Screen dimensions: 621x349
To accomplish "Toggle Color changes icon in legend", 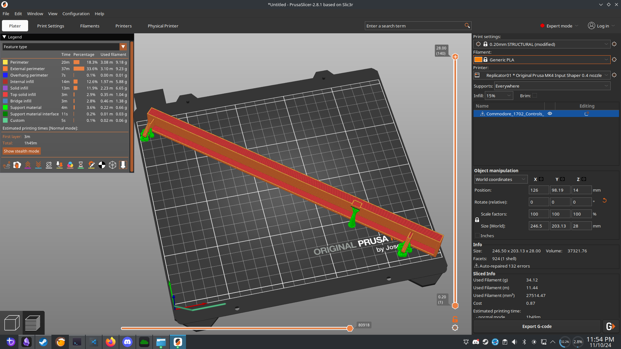I will coord(70,165).
